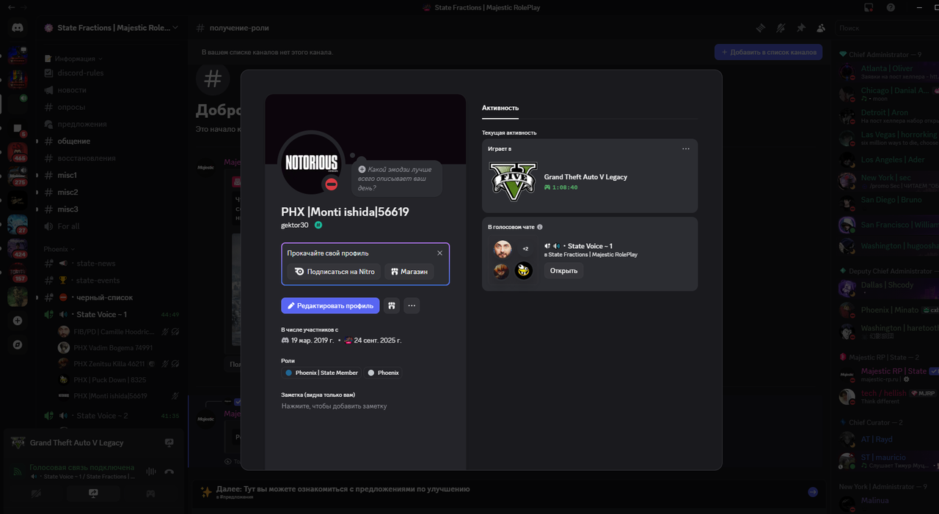Click the help question mark icon
This screenshot has height=514, width=939.
pyautogui.click(x=891, y=7)
